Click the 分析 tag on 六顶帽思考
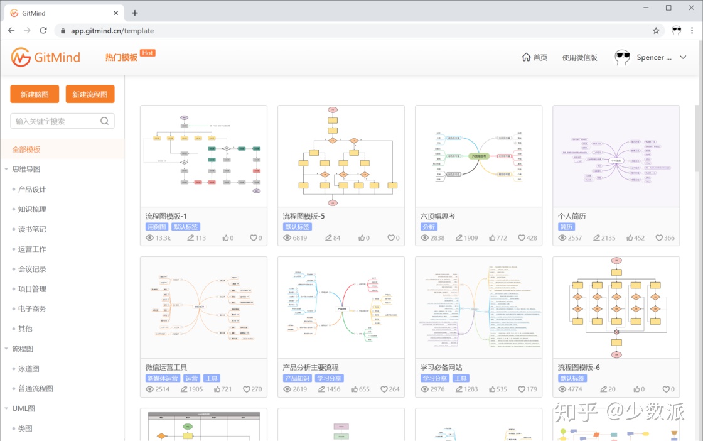Viewport: 703px width, 441px height. point(429,227)
